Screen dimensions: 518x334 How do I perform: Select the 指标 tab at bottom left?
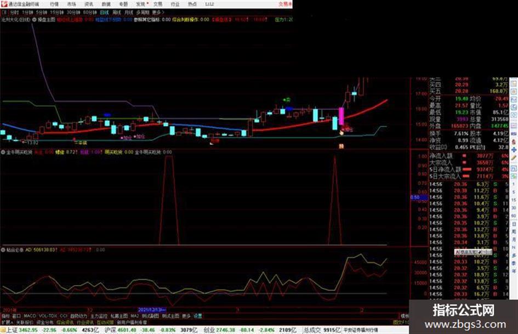click(x=5, y=316)
